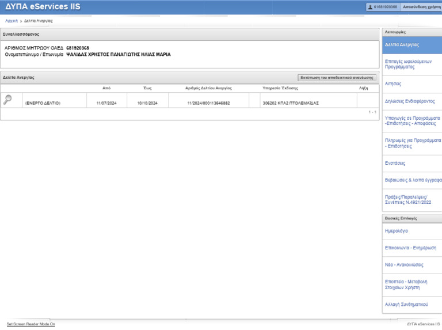The height and width of the screenshot is (330, 442).
Task: Click the Από column header
Action: coord(106,88)
